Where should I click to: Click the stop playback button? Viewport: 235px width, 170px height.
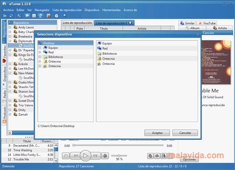click(x=66, y=156)
